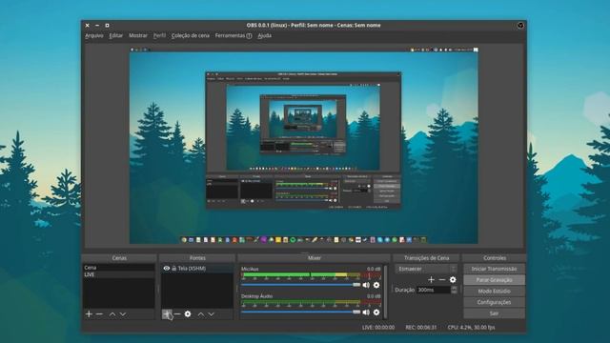The height and width of the screenshot is (343, 610).
Task: Open the Ajuda menu
Action: pyautogui.click(x=265, y=35)
